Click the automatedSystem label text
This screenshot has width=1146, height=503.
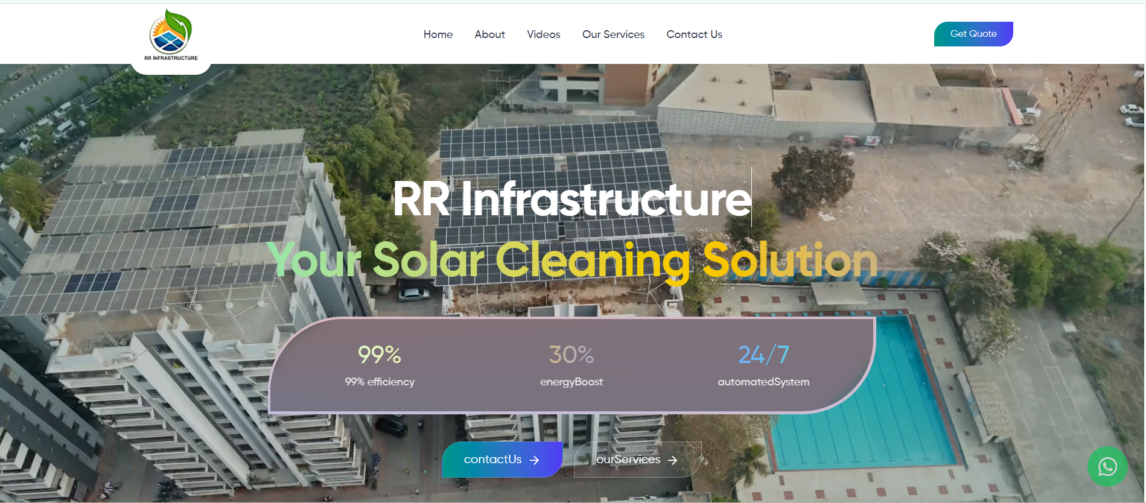tap(763, 382)
